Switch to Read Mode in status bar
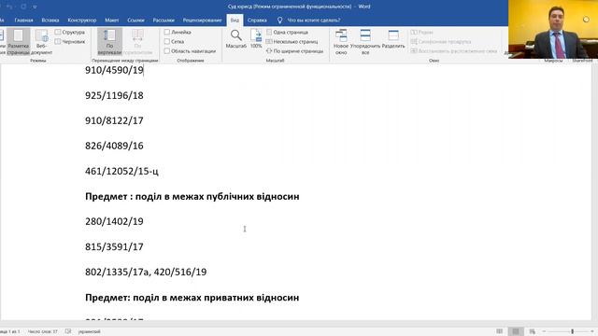The image size is (598, 336). click(x=499, y=331)
